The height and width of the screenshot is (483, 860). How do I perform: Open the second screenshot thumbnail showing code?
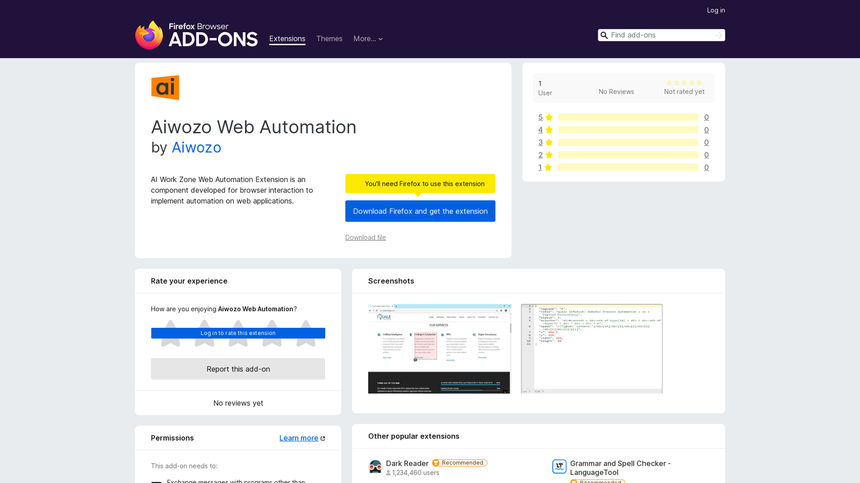(x=592, y=349)
